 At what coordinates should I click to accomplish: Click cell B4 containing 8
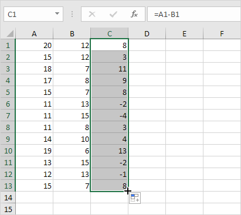click(72, 80)
